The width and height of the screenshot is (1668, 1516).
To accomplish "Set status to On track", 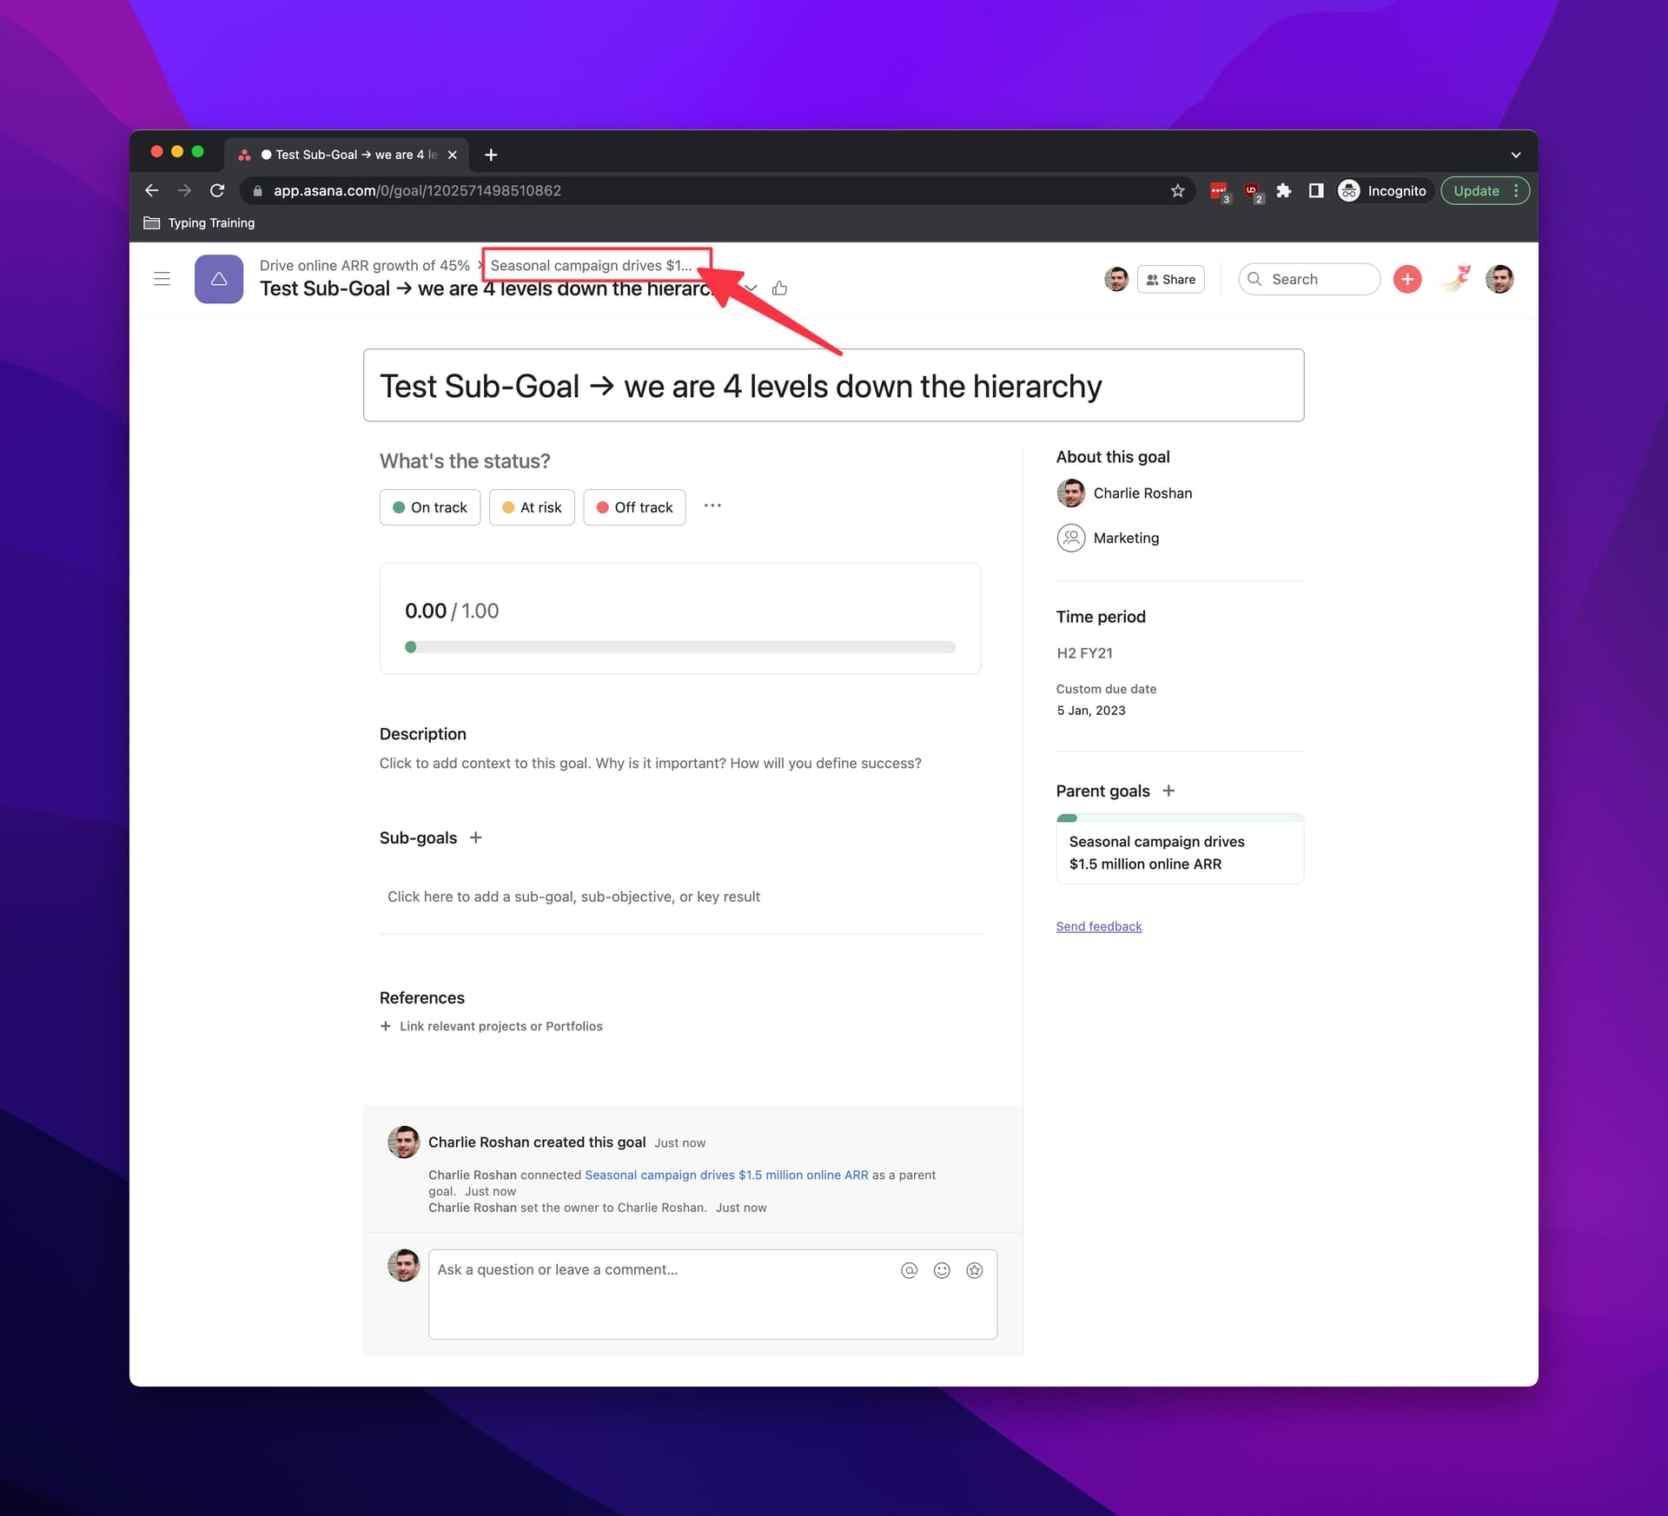I will pyautogui.click(x=430, y=507).
